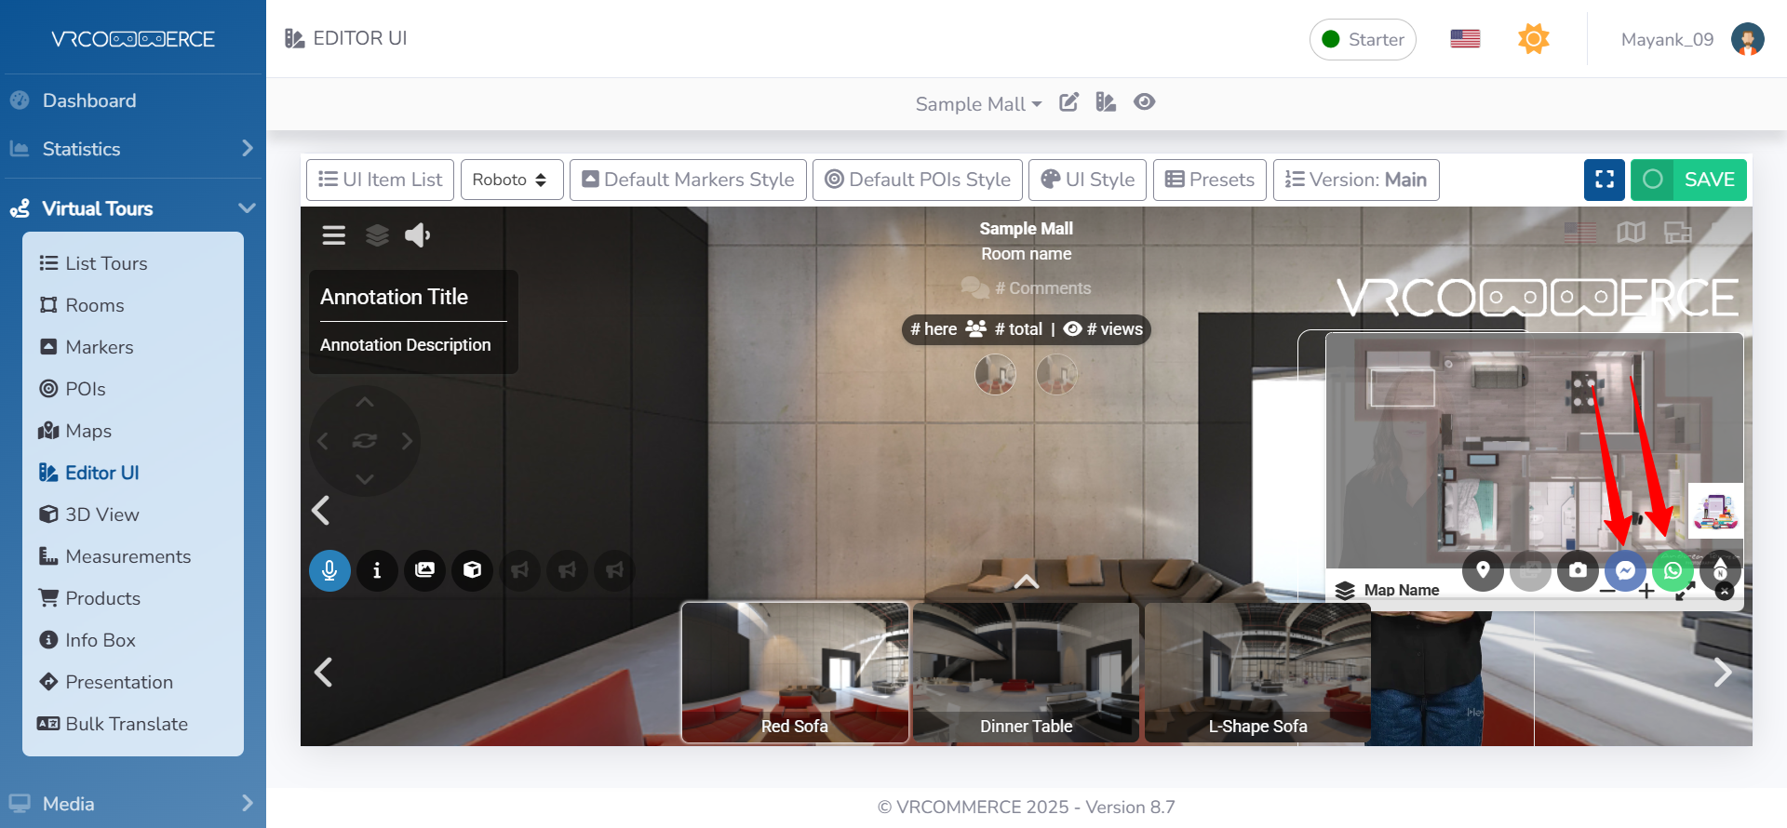This screenshot has width=1787, height=828.
Task: Open the Sample Mall tour dropdown
Action: (x=977, y=104)
